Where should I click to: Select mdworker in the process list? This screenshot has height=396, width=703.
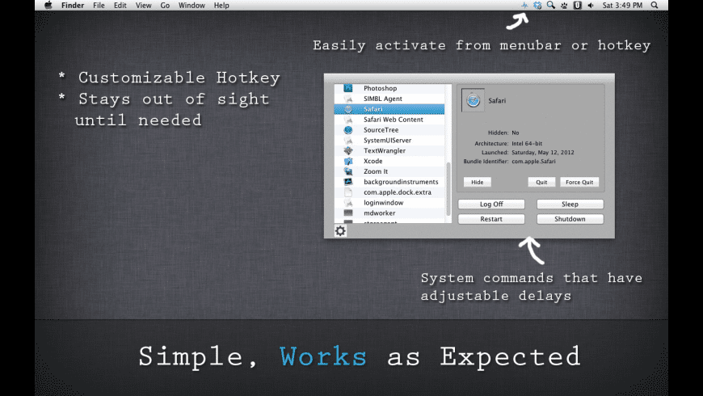(x=389, y=213)
